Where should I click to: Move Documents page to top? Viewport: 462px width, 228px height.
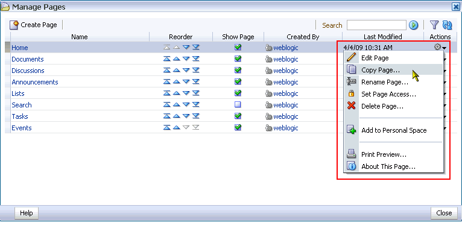pyautogui.click(x=167, y=59)
